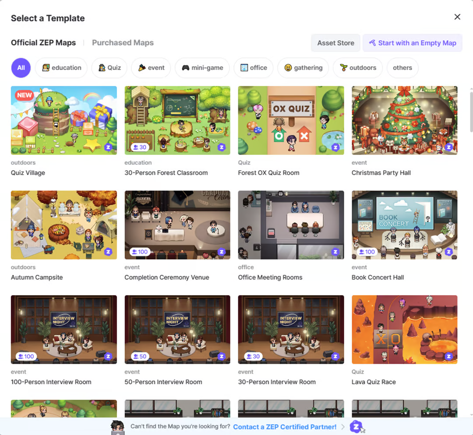Click the 30 capacity badge on Forest Classroom

click(140, 147)
